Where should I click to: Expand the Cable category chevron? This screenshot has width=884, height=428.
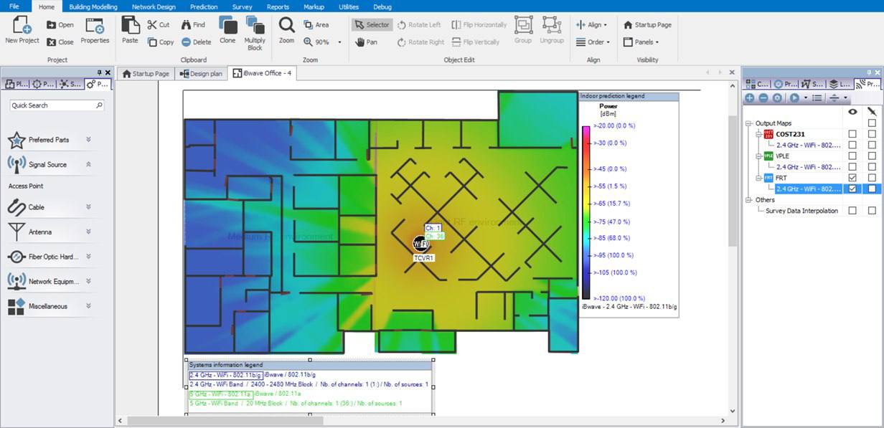click(x=88, y=207)
